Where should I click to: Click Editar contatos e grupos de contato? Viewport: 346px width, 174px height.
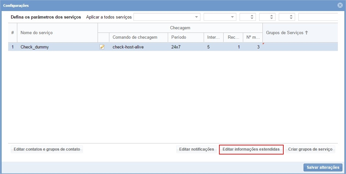(x=47, y=149)
